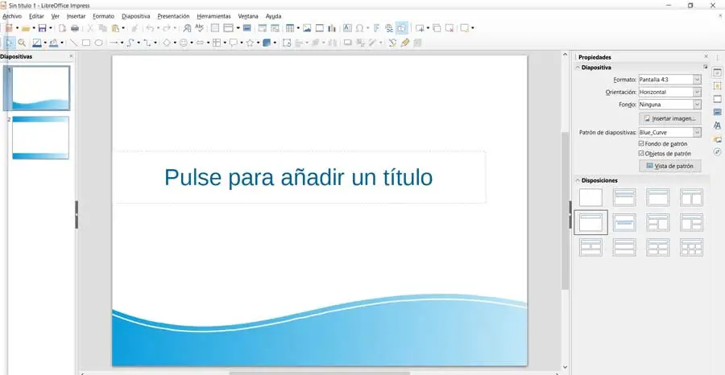Open the star shapes dropdown arrow
The width and height of the screenshot is (725, 375).
(x=258, y=43)
